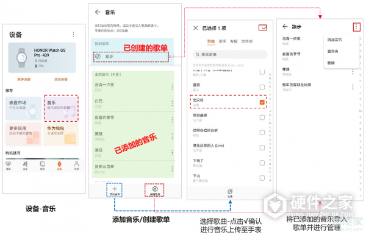This screenshot has height=235, width=366.
Task: Open options for third song in 跑步 playlist
Action: (x=353, y=72)
